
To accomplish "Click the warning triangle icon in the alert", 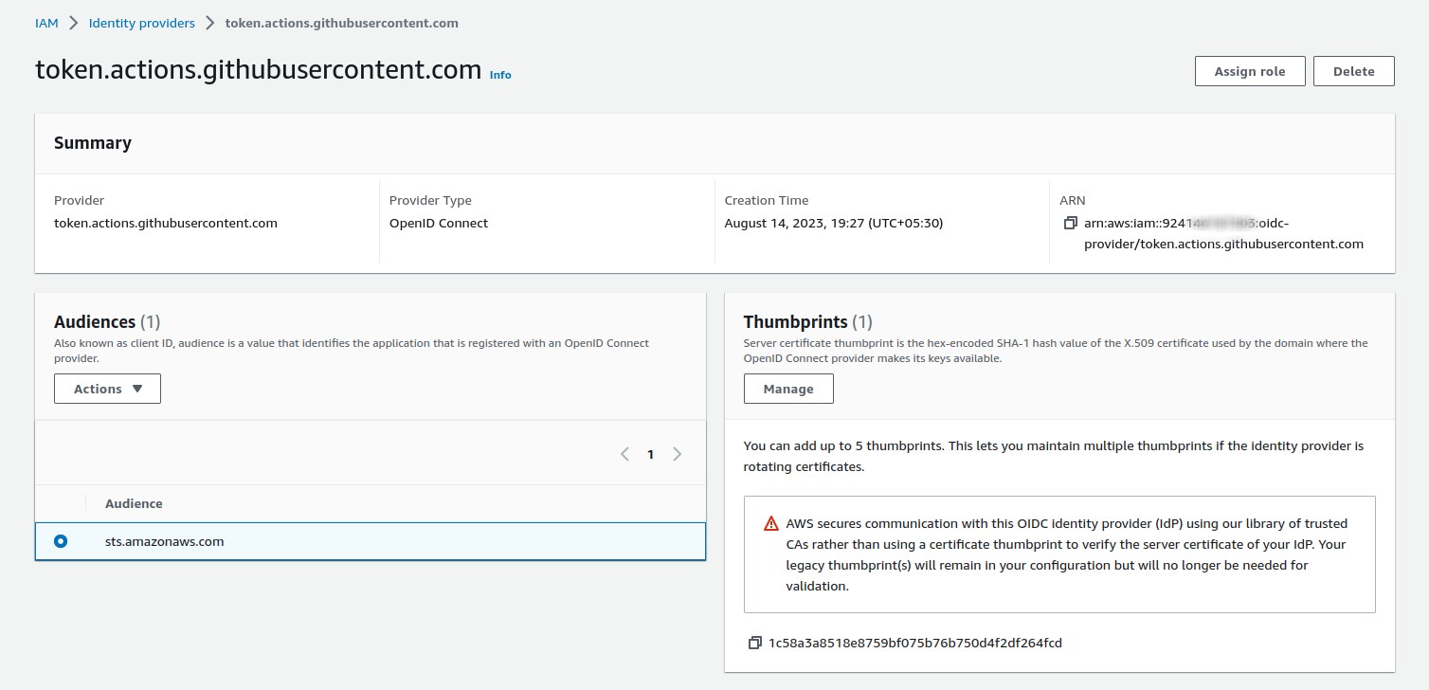I will point(771,524).
